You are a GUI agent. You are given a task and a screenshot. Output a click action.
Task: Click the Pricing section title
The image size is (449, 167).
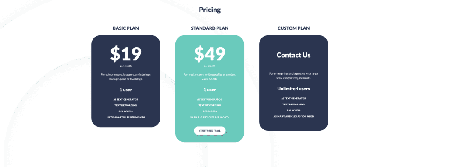pyautogui.click(x=210, y=10)
